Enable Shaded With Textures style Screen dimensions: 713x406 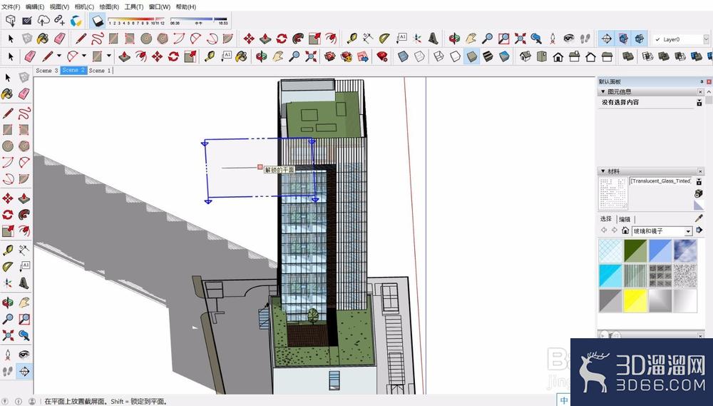(488, 56)
